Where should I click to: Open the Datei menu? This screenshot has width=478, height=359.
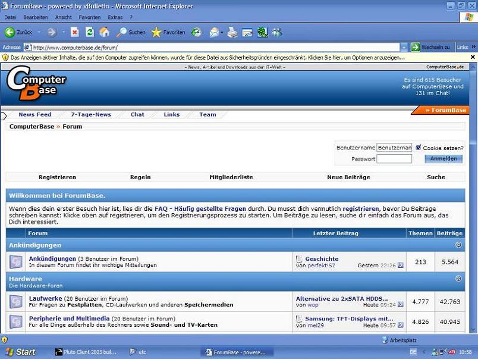[x=10, y=17]
